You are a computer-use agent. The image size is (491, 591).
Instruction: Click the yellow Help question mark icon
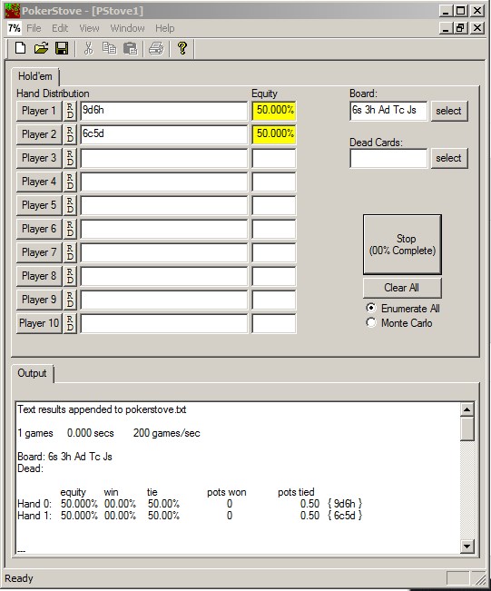pyautogui.click(x=182, y=48)
